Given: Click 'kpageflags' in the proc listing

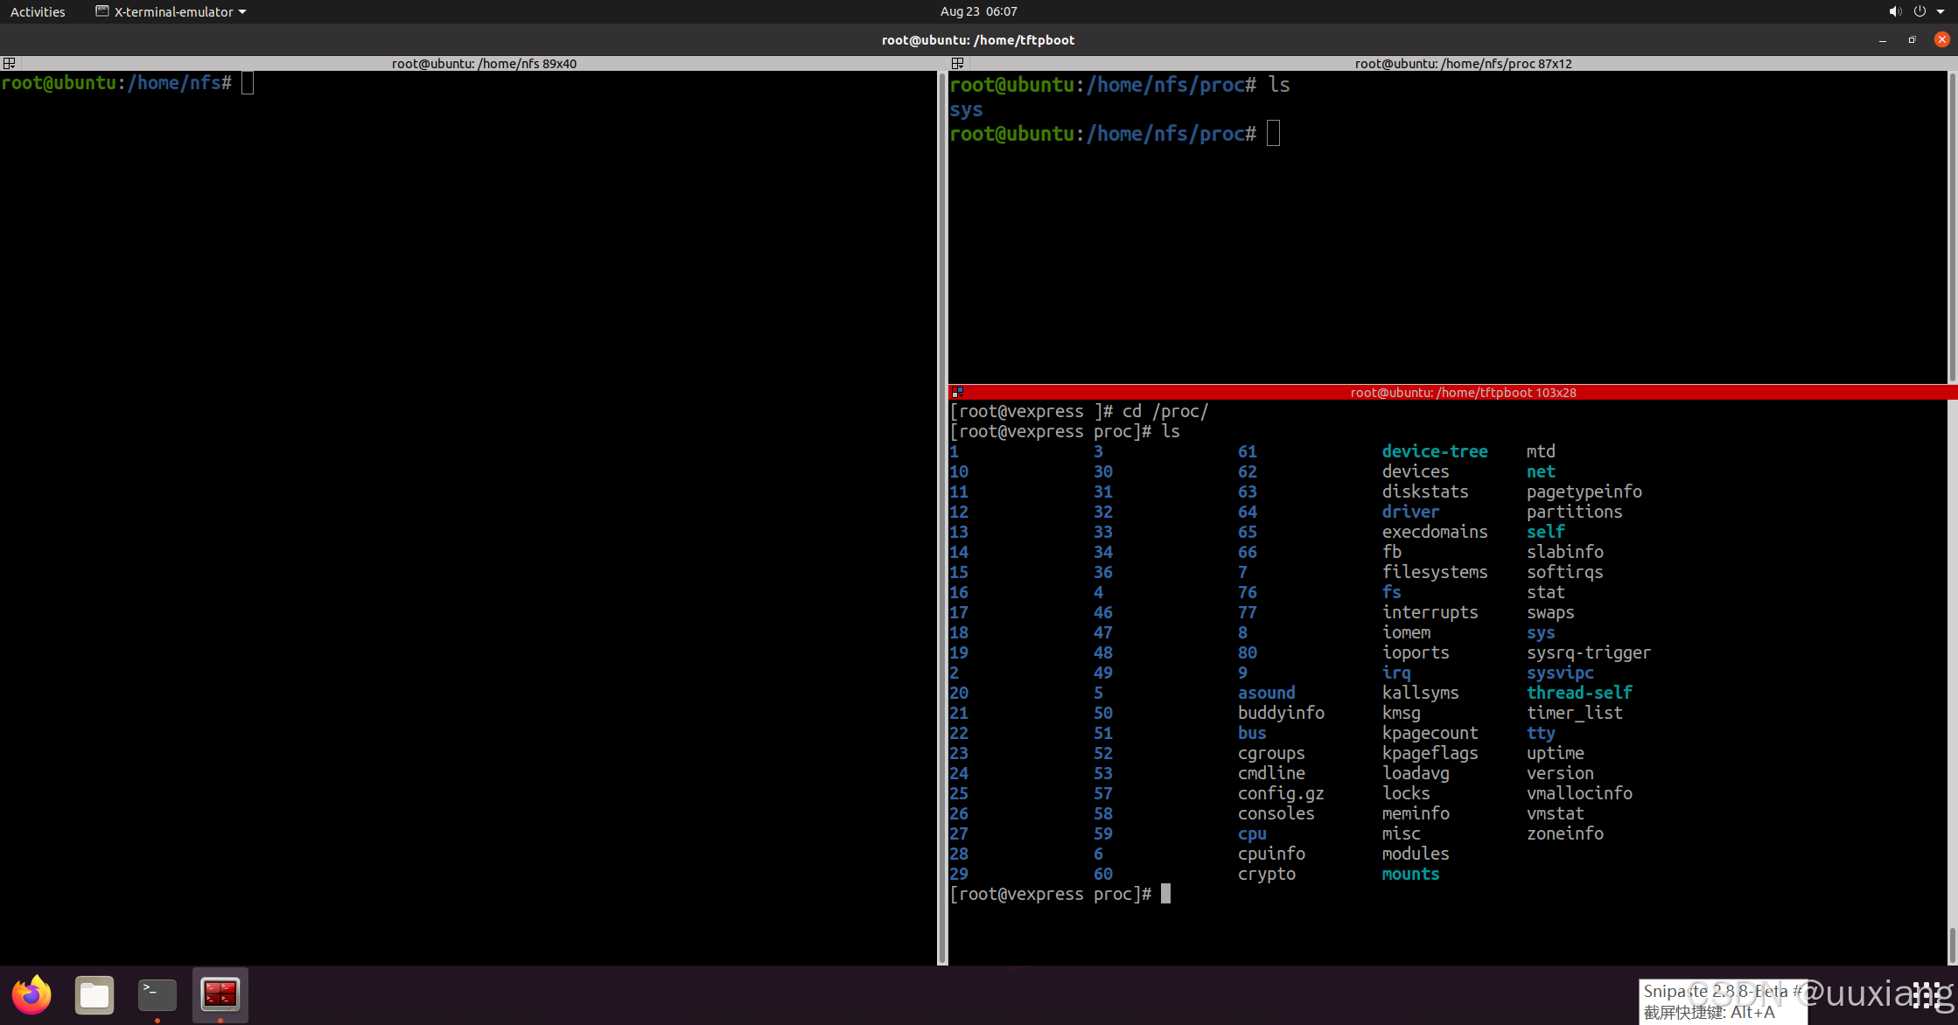Looking at the screenshot, I should tap(1430, 753).
